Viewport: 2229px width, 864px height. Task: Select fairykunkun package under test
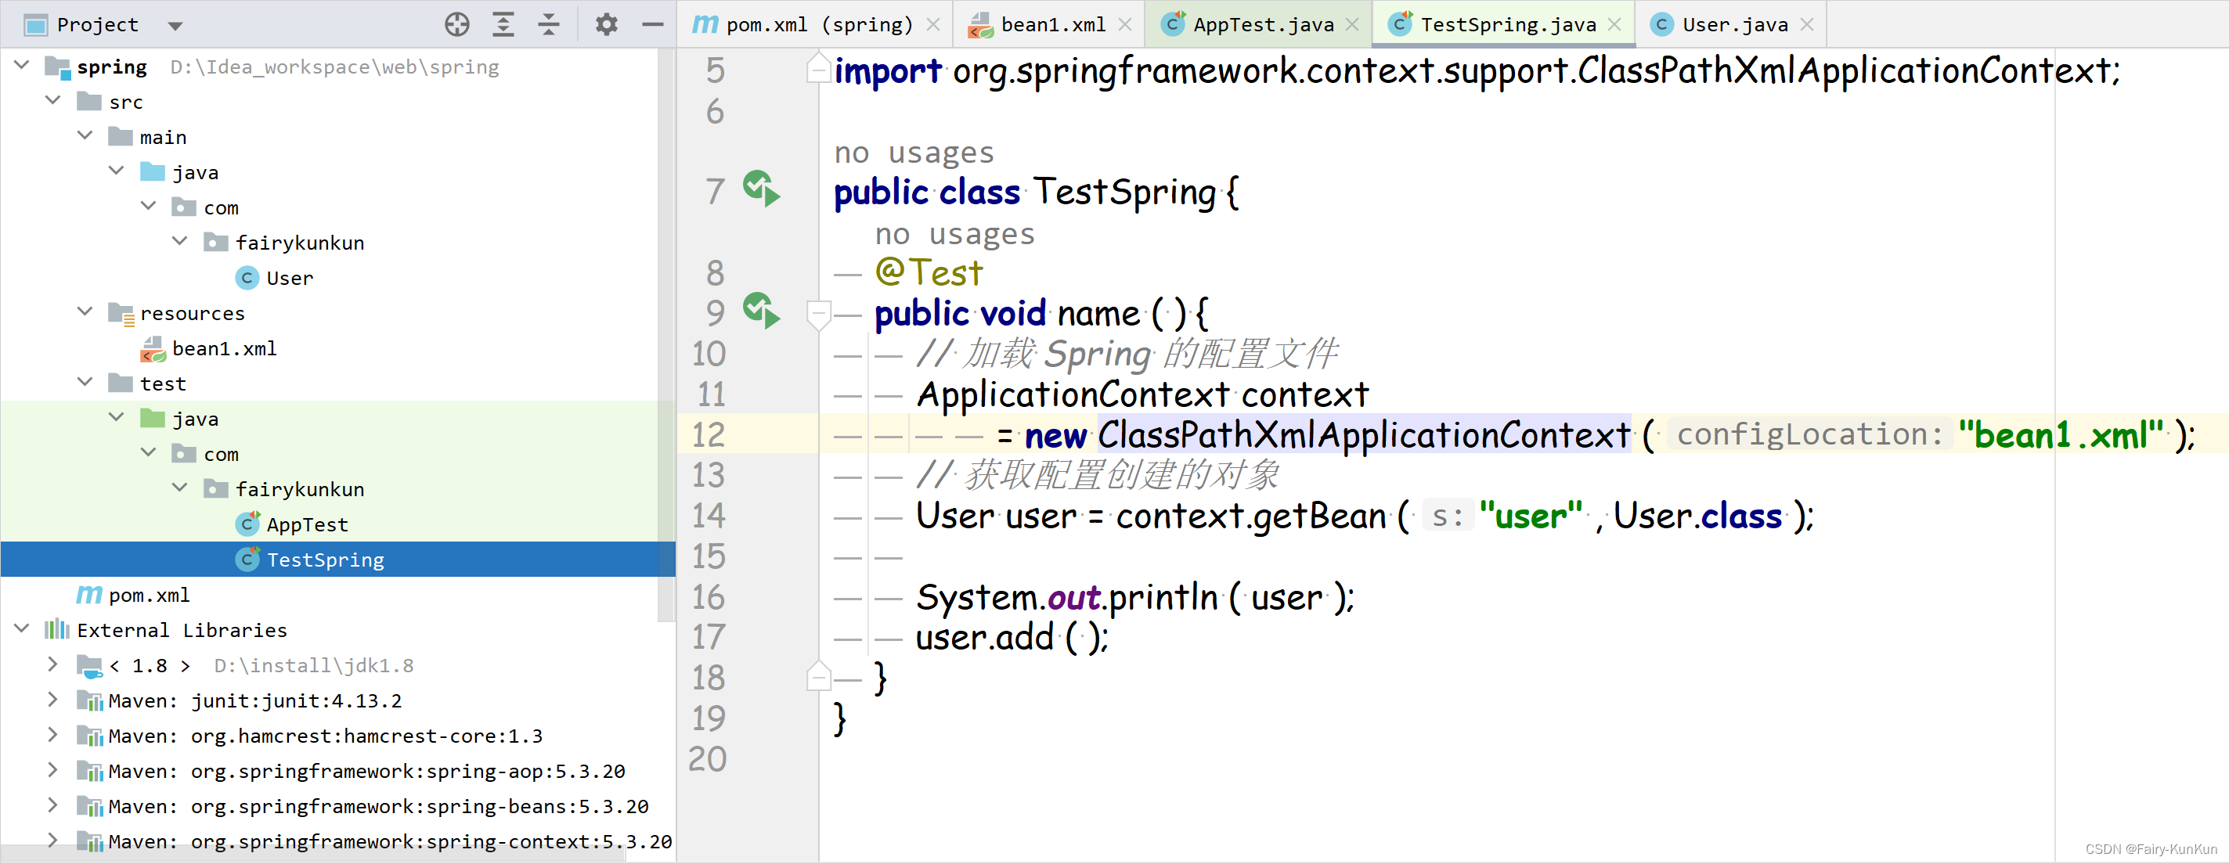(x=284, y=488)
